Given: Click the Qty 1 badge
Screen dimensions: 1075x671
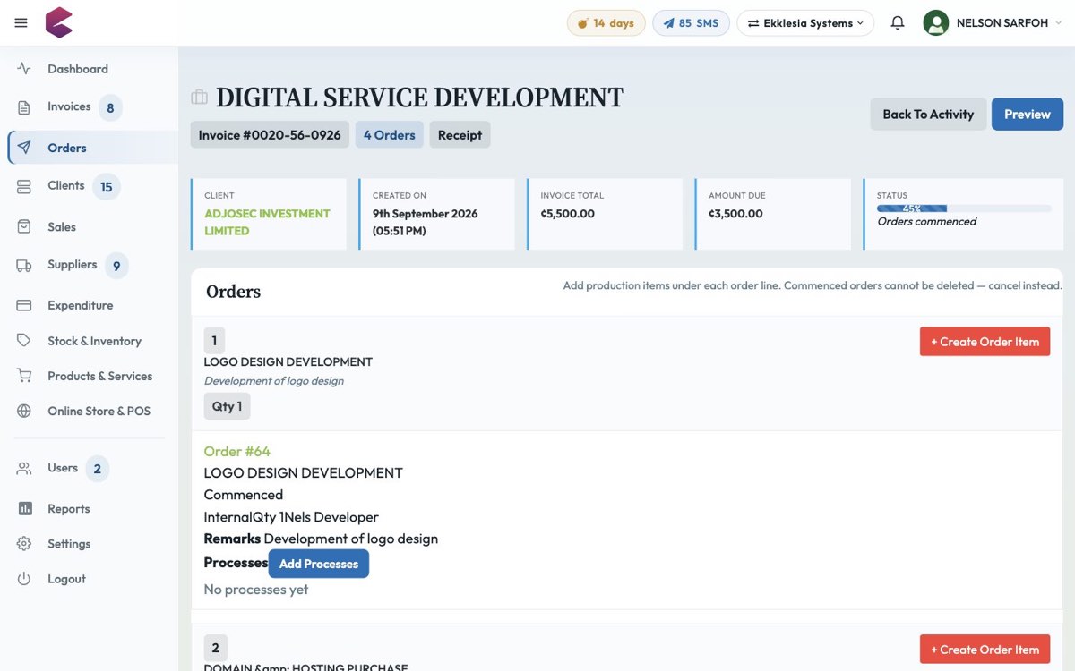Looking at the screenshot, I should coord(227,406).
